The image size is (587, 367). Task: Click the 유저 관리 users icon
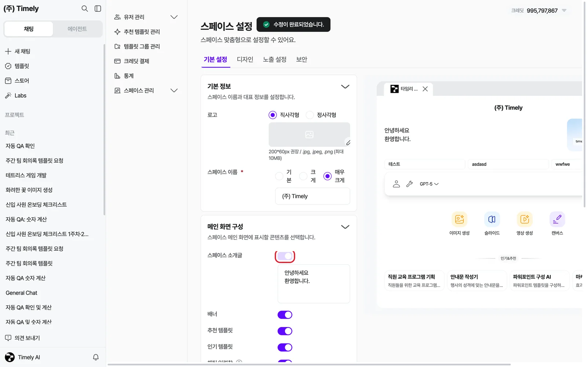117,17
